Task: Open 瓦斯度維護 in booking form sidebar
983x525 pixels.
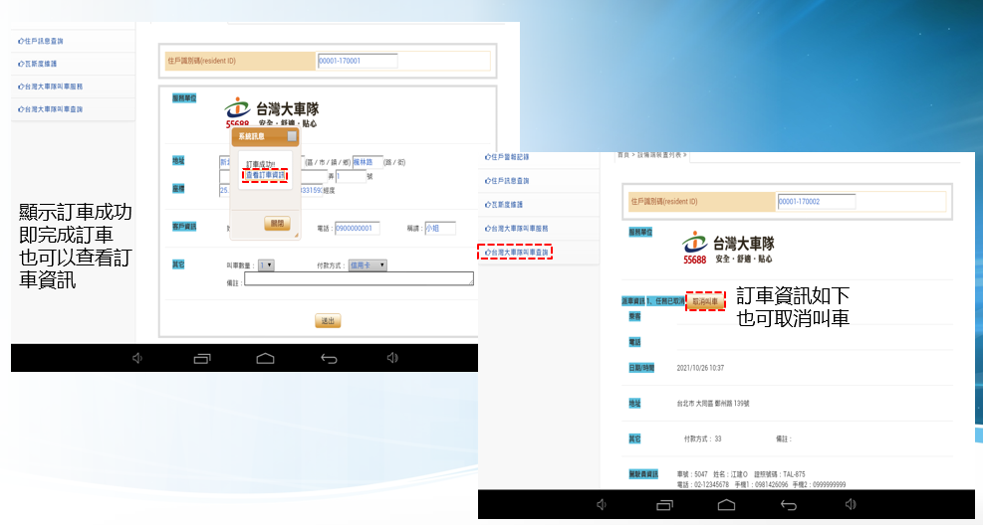Action: point(38,64)
